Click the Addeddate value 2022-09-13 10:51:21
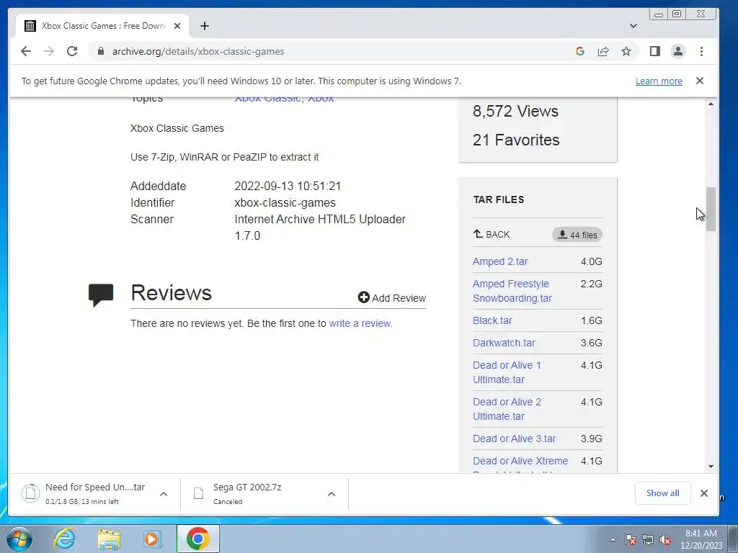Screen dimensions: 738x553 click(x=288, y=186)
